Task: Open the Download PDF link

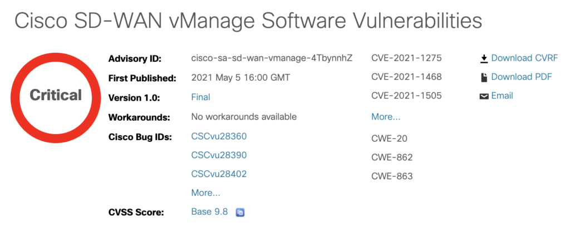Action: [x=522, y=77]
